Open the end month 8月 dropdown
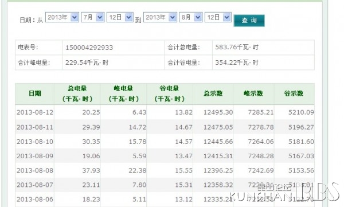 pyautogui.click(x=191, y=17)
